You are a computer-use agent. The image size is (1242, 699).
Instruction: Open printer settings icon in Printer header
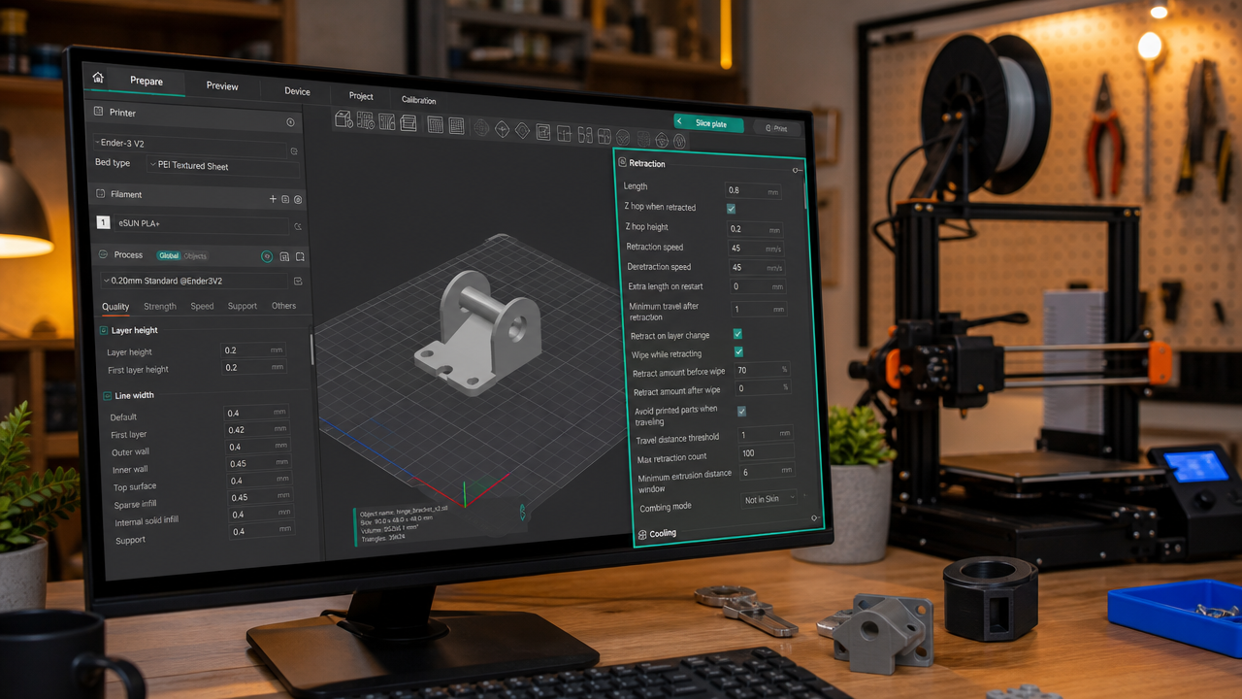coord(290,122)
